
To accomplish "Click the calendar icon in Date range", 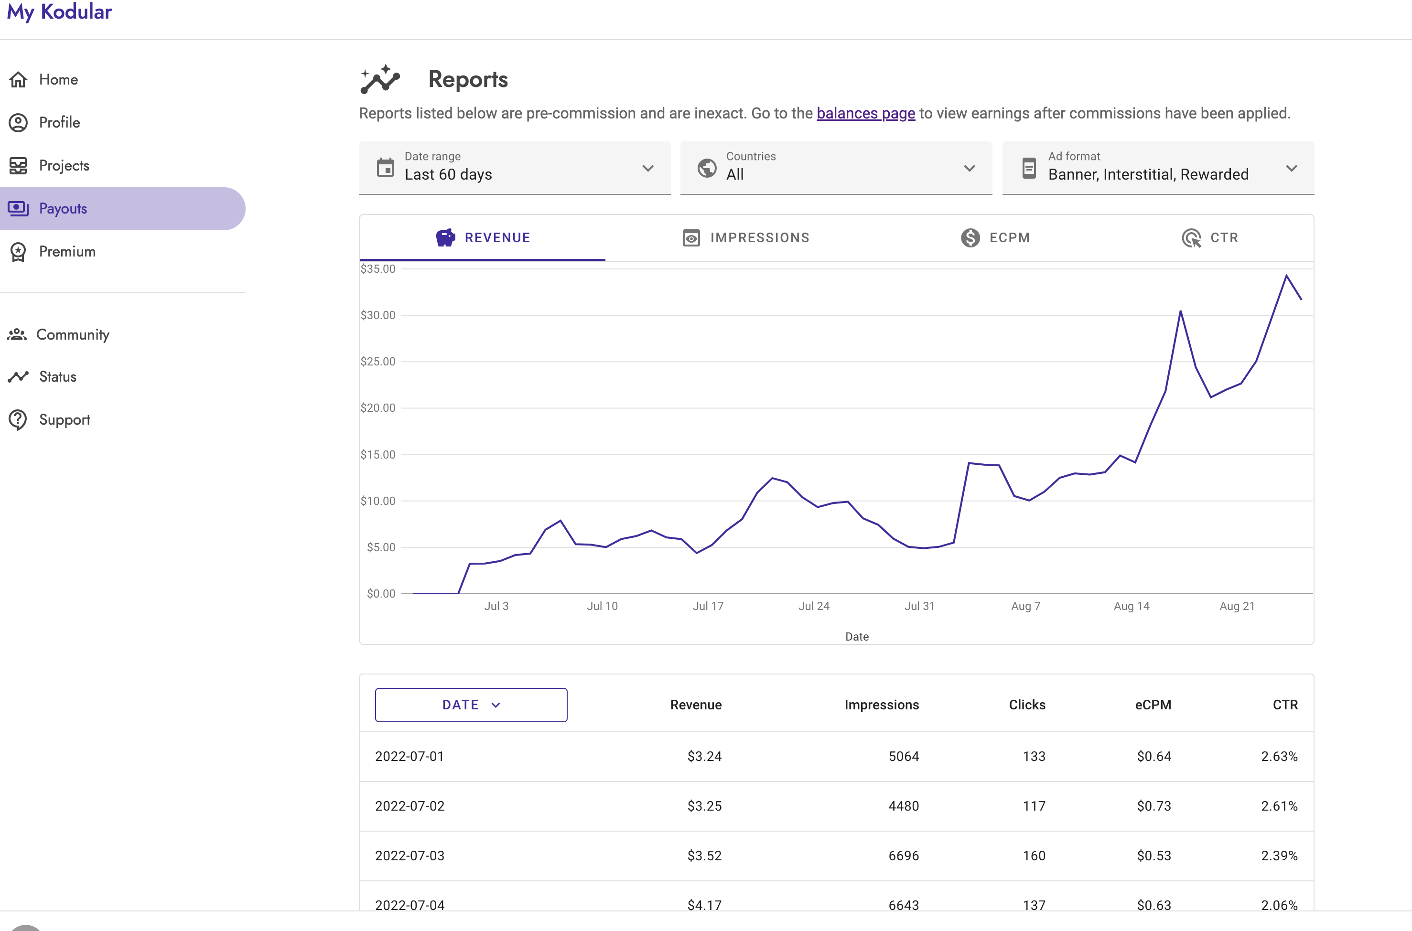I will pos(385,168).
